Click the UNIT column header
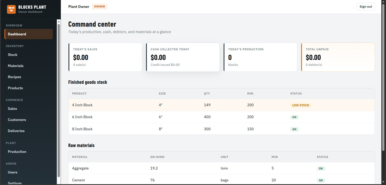 click(x=224, y=157)
